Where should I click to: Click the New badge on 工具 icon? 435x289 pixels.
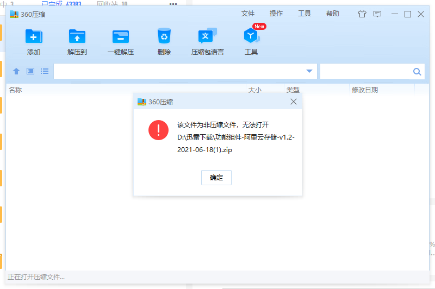[x=259, y=26]
